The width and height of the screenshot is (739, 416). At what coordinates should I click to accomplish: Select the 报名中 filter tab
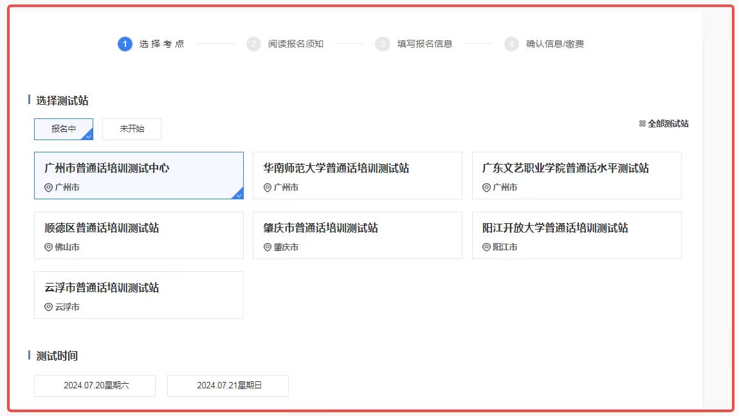[64, 129]
